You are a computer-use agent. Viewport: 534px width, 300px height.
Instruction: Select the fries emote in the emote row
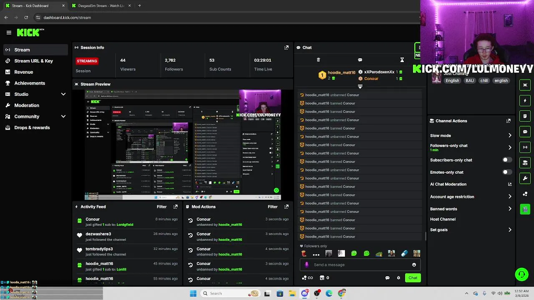tap(304, 253)
